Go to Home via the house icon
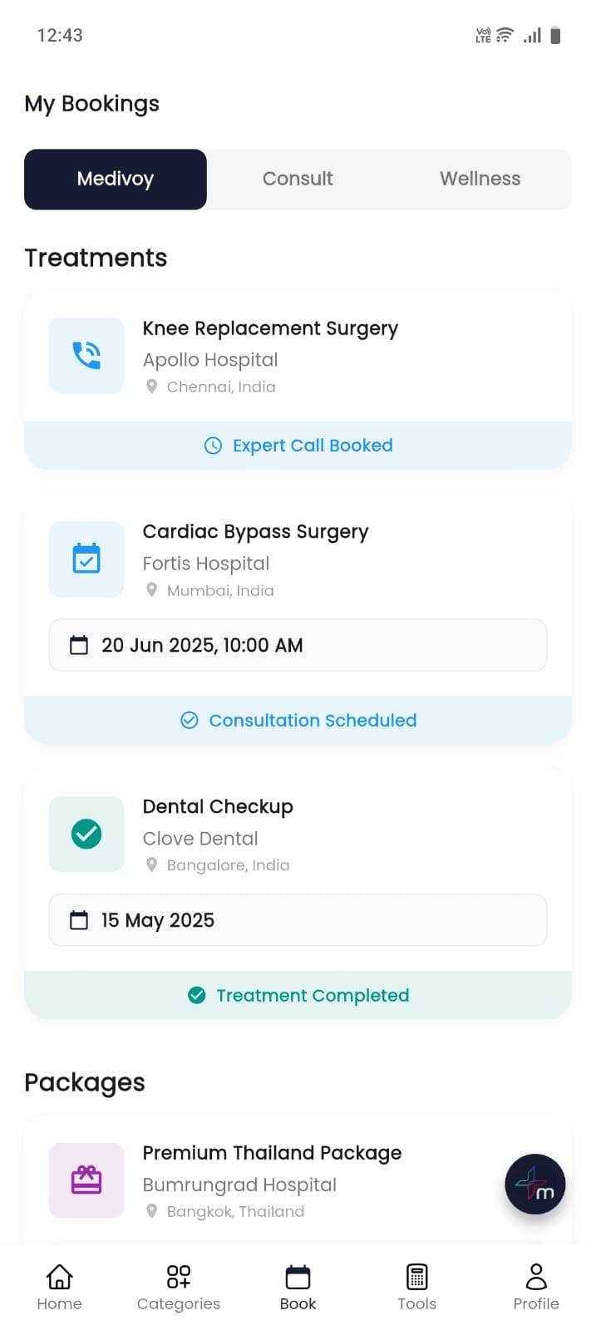 tap(59, 1286)
